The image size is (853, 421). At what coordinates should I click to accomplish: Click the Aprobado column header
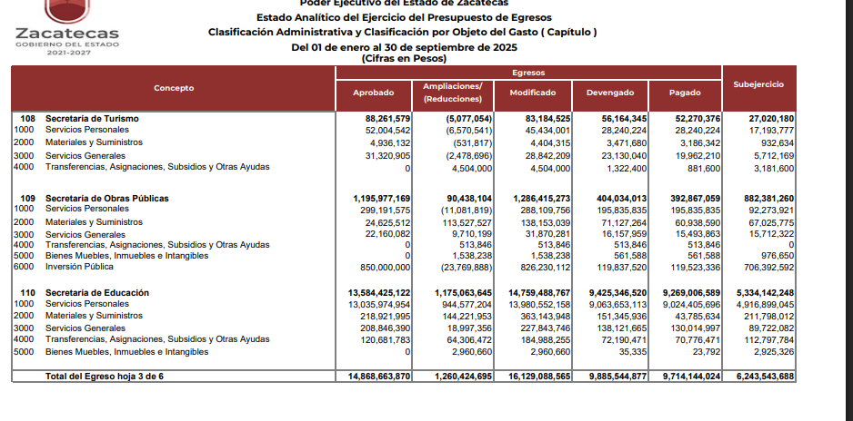point(373,93)
